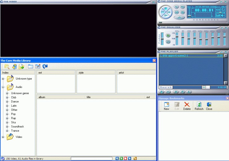This screenshot has height=161, width=229.
Task: Click the title column header
Action: pos(115,97)
